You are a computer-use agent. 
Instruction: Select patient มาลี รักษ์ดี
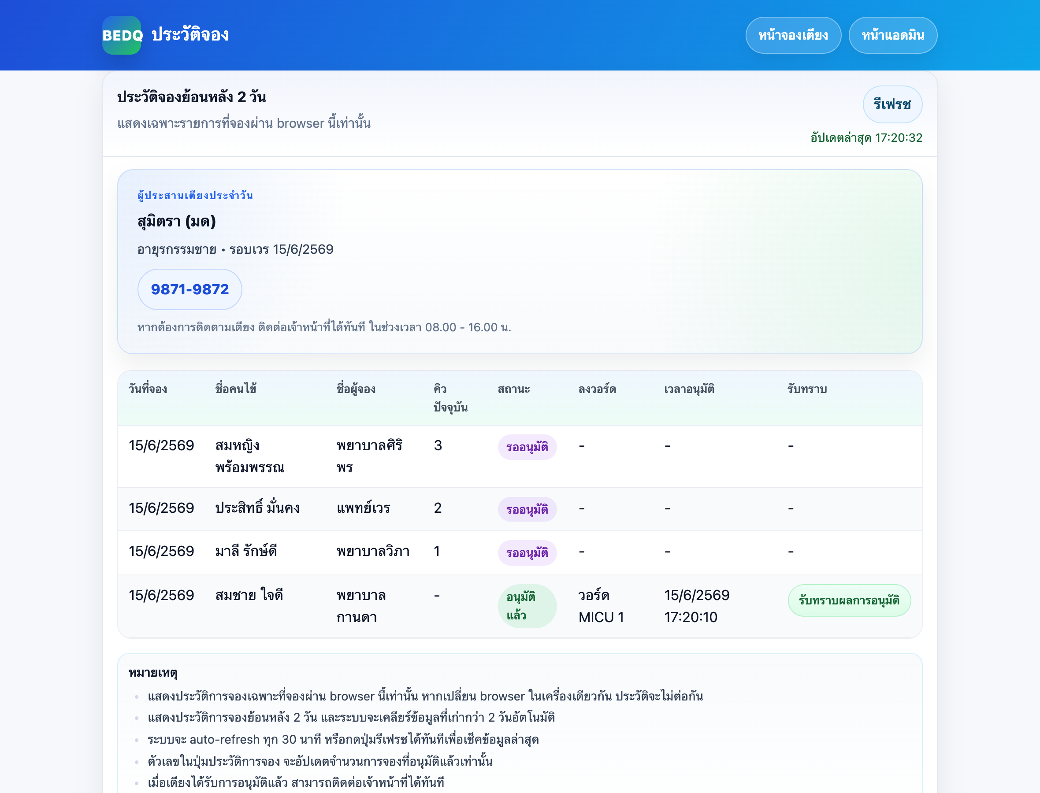[x=246, y=551]
